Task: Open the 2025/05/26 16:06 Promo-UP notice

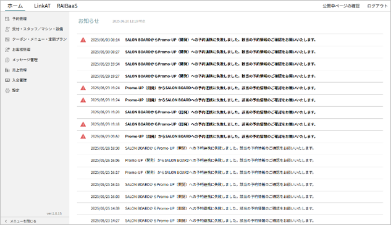Action: coord(230,160)
